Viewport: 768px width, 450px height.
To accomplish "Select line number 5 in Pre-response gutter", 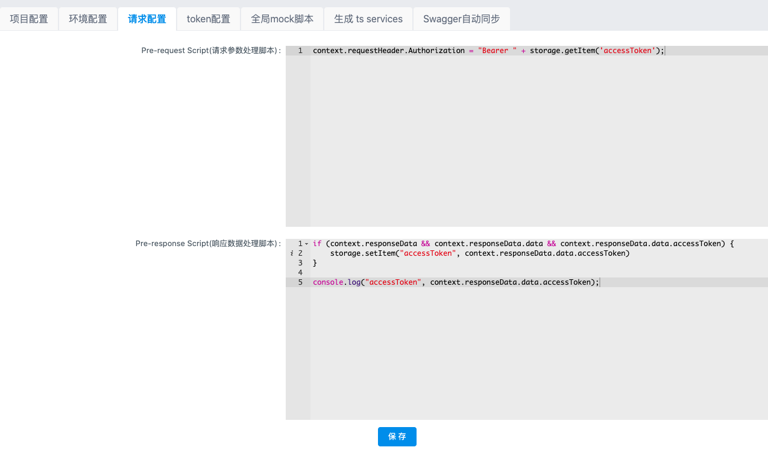I will (x=300, y=282).
